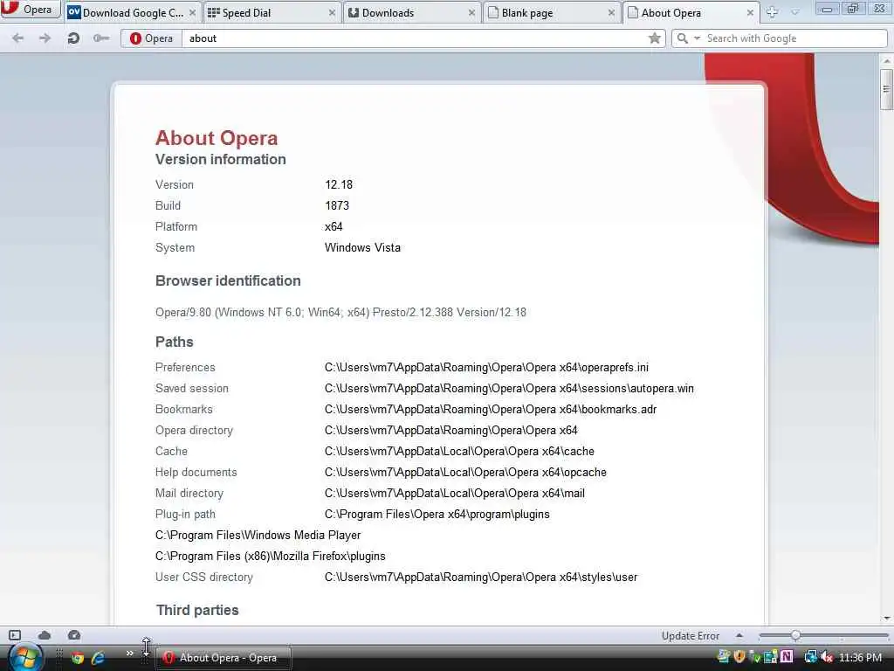Expand the view options arrow beside Update Error
Image resolution: width=894 pixels, height=671 pixels.
pos(739,635)
